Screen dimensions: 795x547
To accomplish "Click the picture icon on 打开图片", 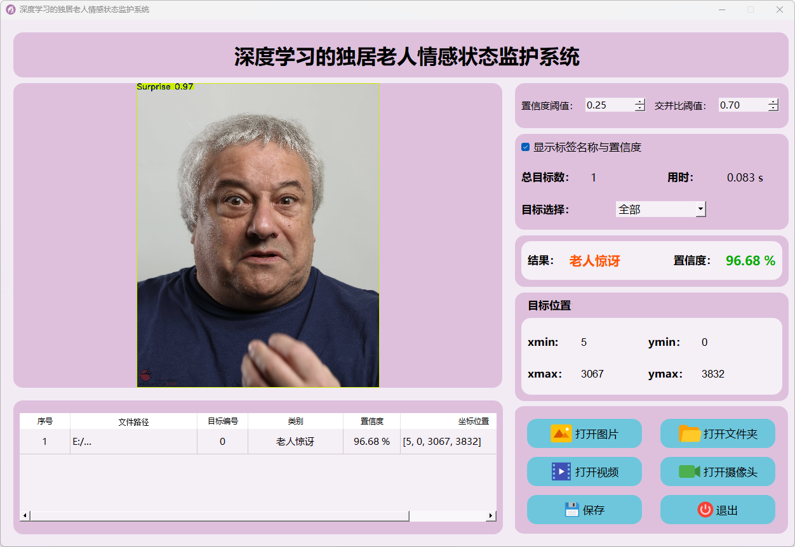I will (x=561, y=433).
